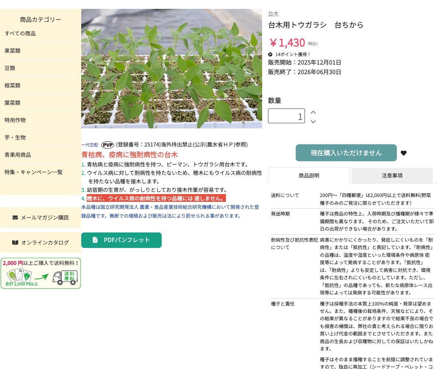Open the 台木 breadcrumb link
This screenshot has height=369, width=443.
click(273, 14)
